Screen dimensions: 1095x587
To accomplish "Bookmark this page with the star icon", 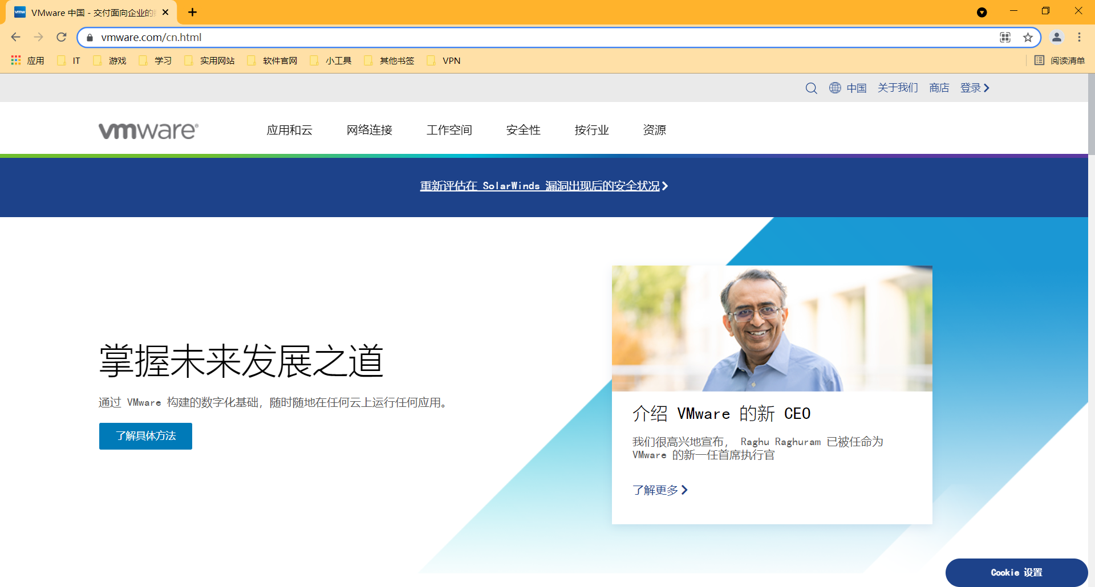I will (1028, 37).
